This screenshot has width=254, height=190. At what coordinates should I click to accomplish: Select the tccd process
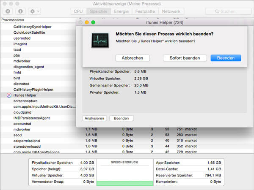(38, 49)
